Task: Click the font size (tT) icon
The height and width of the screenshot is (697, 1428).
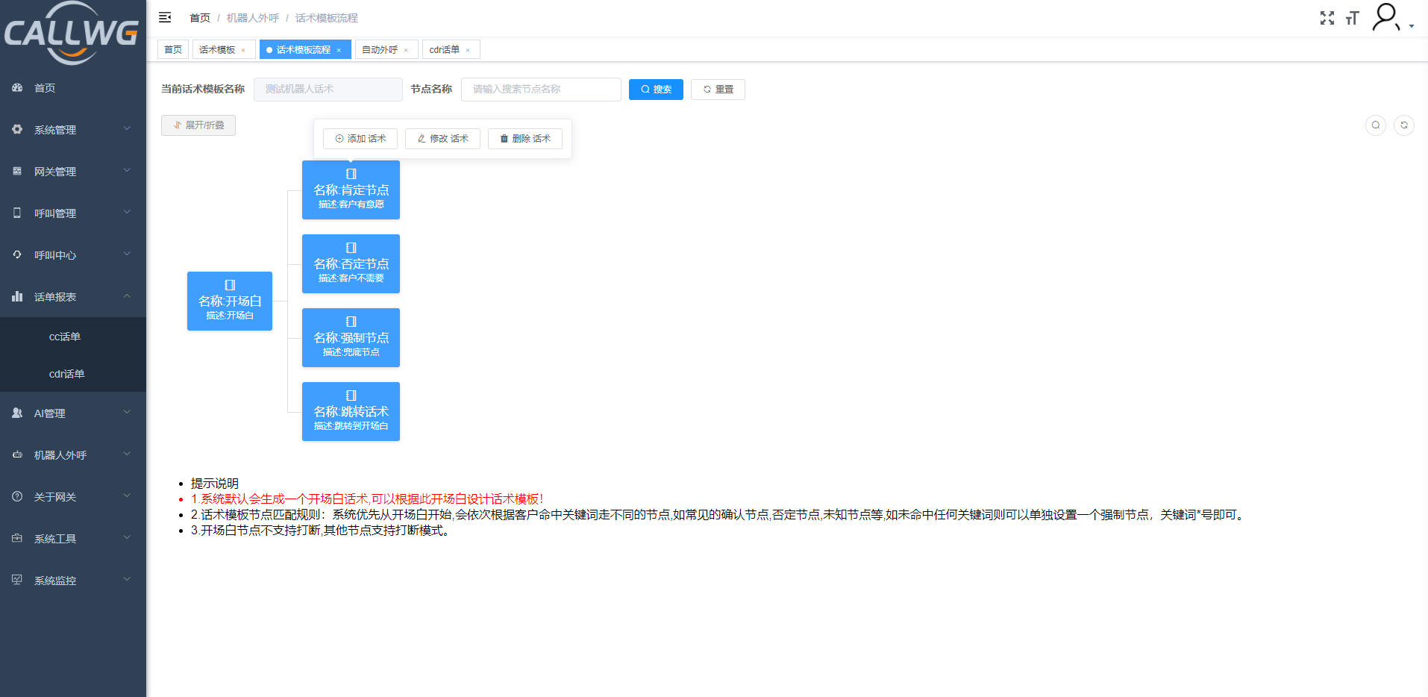Action: tap(1353, 18)
